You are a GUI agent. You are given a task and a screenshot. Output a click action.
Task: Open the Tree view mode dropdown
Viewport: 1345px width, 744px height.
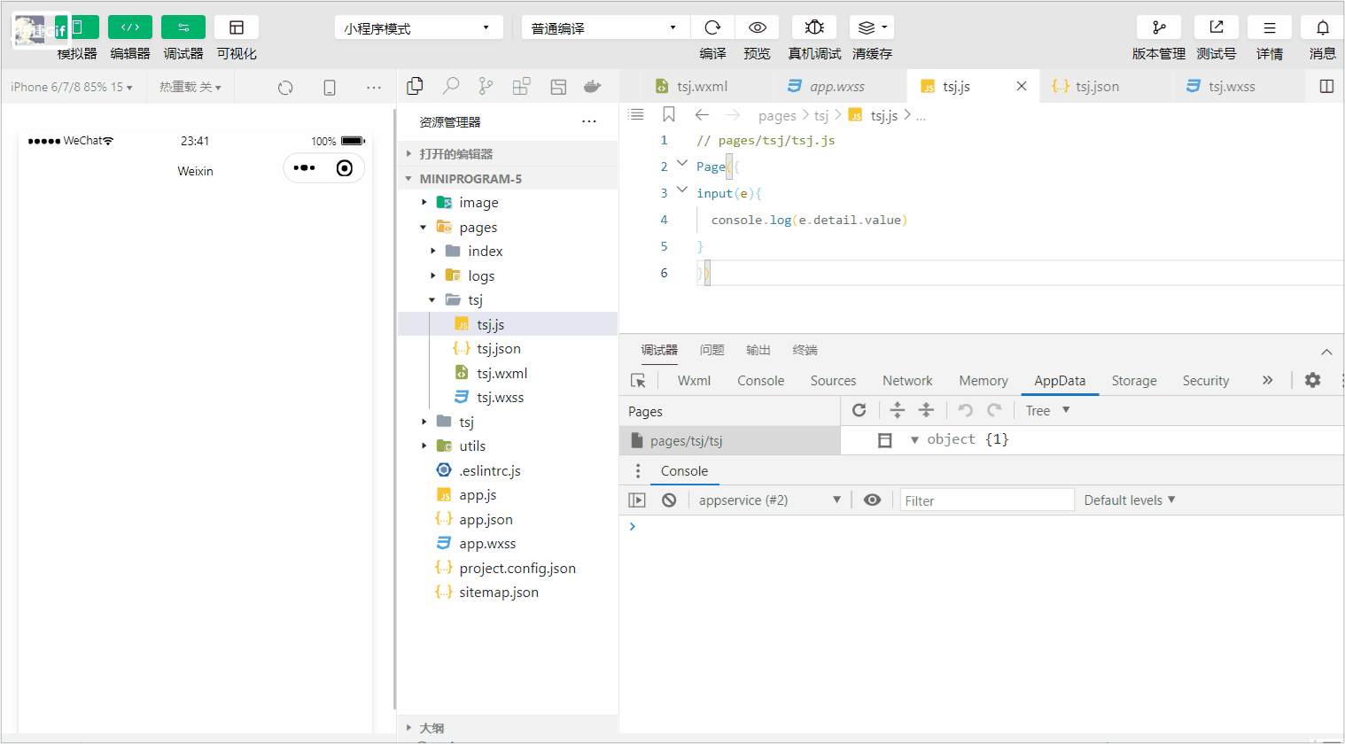click(x=1047, y=410)
